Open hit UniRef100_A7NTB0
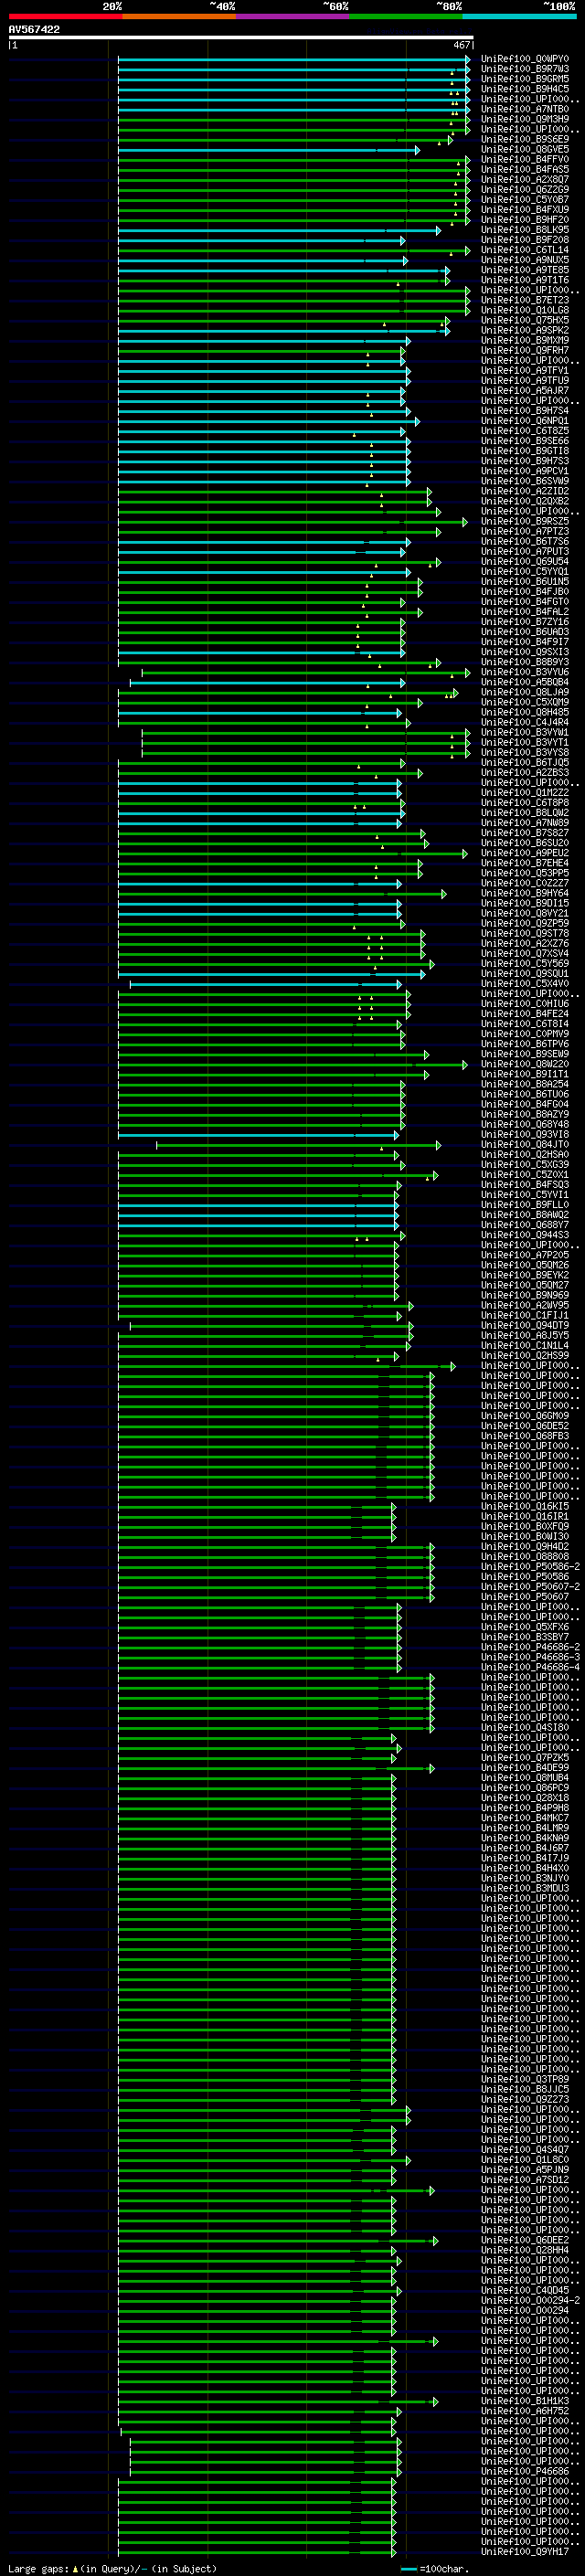Screen dimensions: 585x2576 [525, 109]
